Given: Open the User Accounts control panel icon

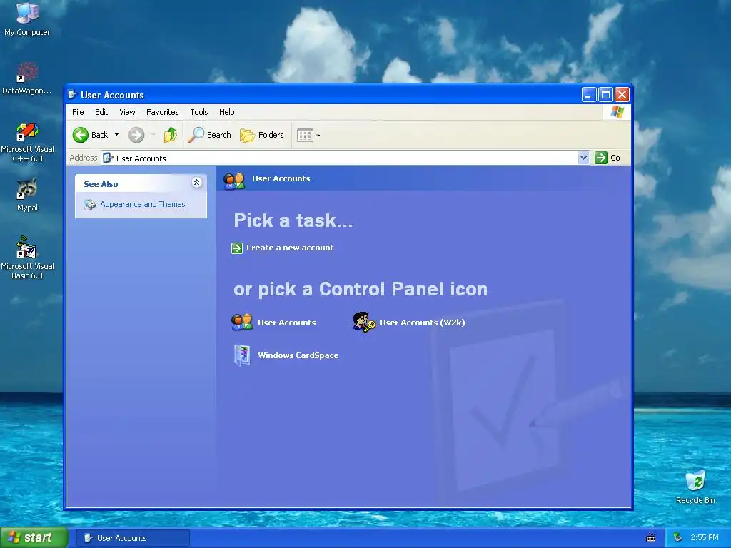Looking at the screenshot, I should point(242,322).
